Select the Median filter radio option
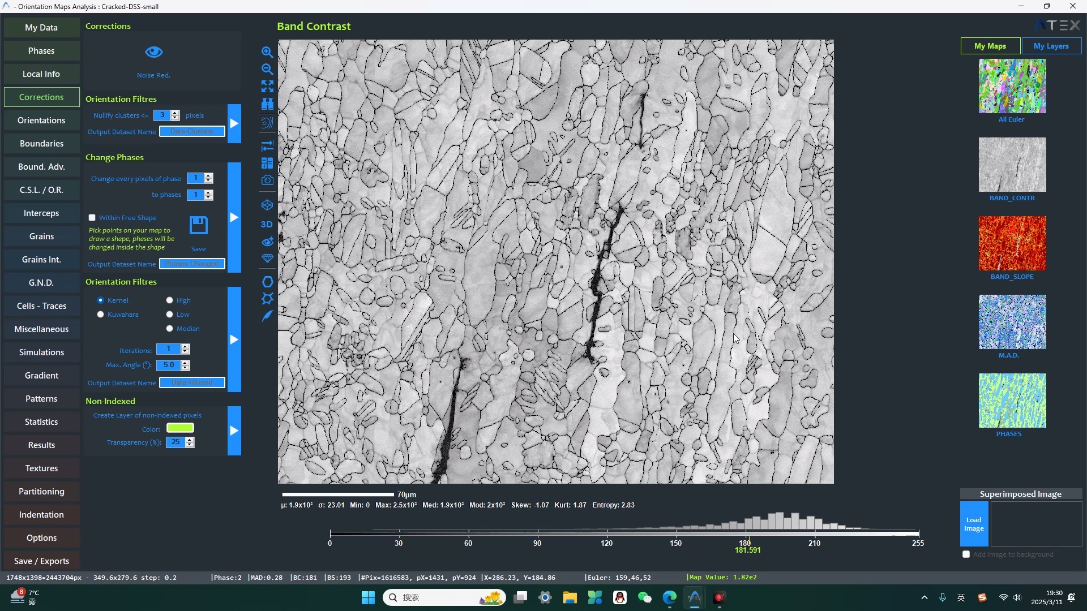Image resolution: width=1087 pixels, height=611 pixels. tap(169, 329)
